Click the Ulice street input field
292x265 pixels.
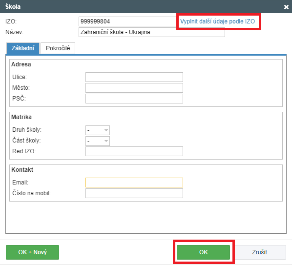coord(134,77)
